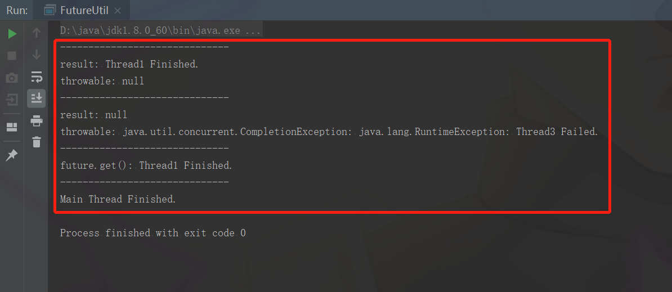The height and width of the screenshot is (292, 672).
Task: Click the Stop process square icon
Action: click(x=12, y=55)
